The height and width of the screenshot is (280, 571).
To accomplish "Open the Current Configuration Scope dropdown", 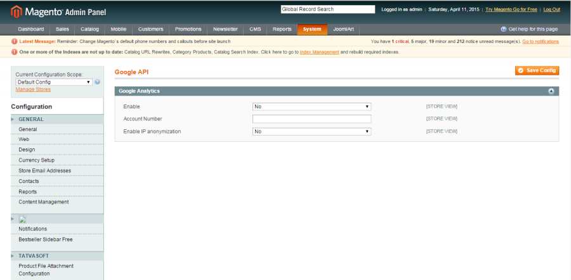I will point(54,82).
